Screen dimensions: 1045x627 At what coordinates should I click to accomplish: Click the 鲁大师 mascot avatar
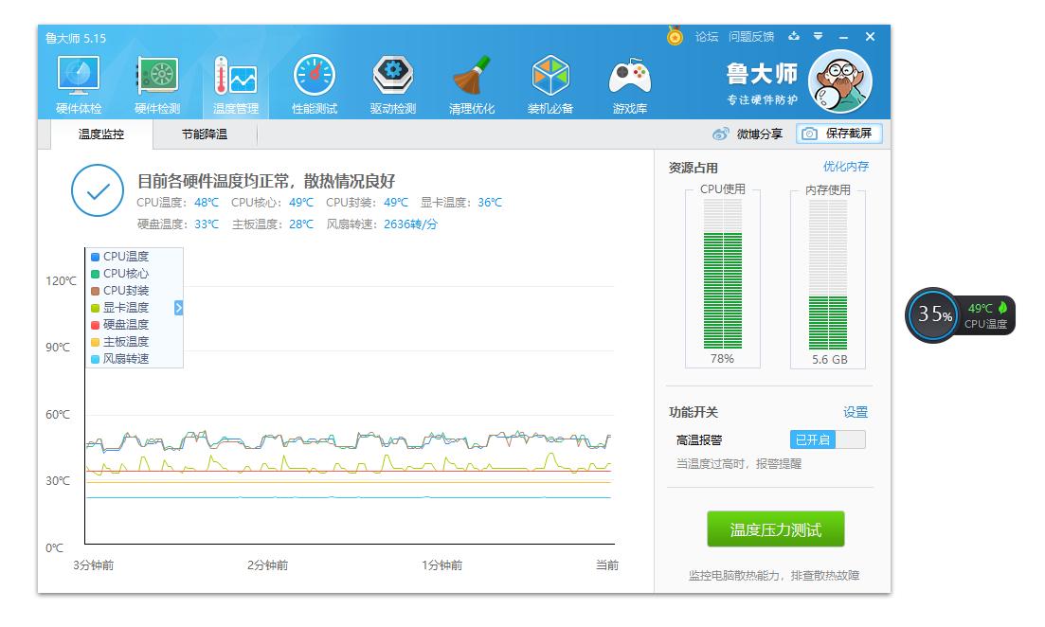point(839,82)
